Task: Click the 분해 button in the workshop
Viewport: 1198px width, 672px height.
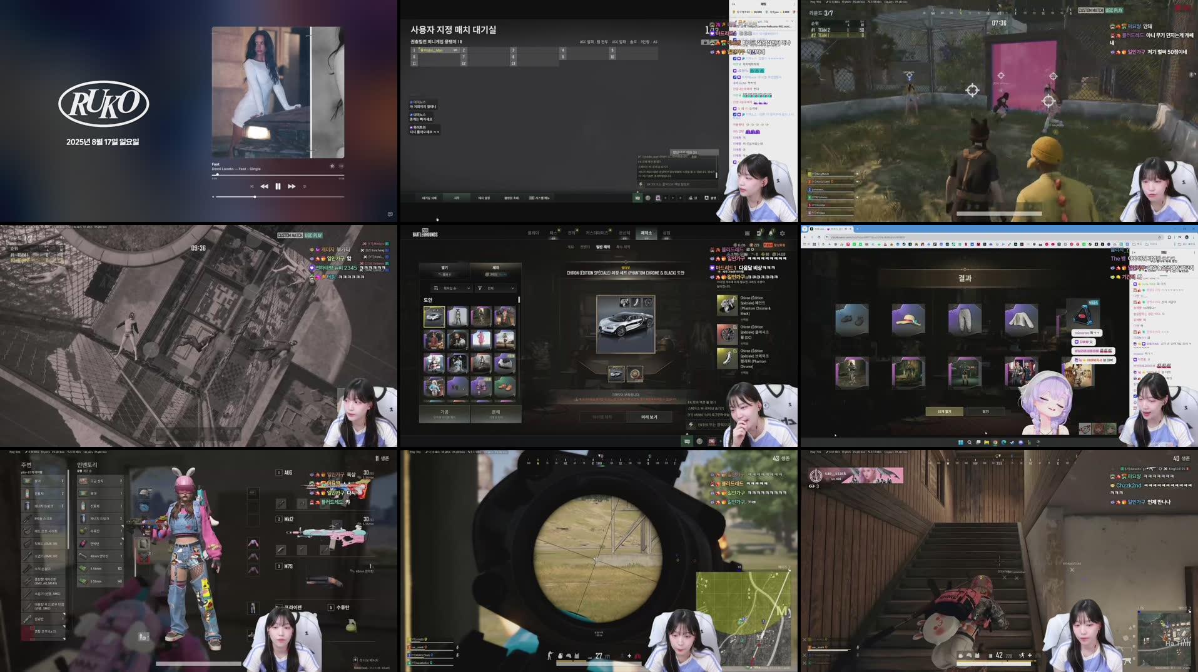Action: 496,414
